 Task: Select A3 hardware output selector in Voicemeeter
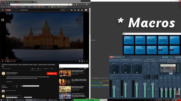(x=165, y=60)
